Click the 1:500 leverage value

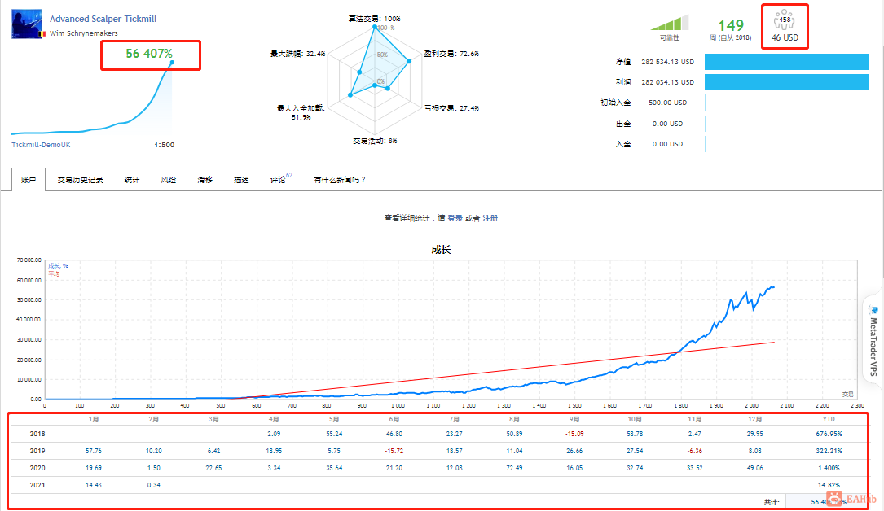(164, 145)
